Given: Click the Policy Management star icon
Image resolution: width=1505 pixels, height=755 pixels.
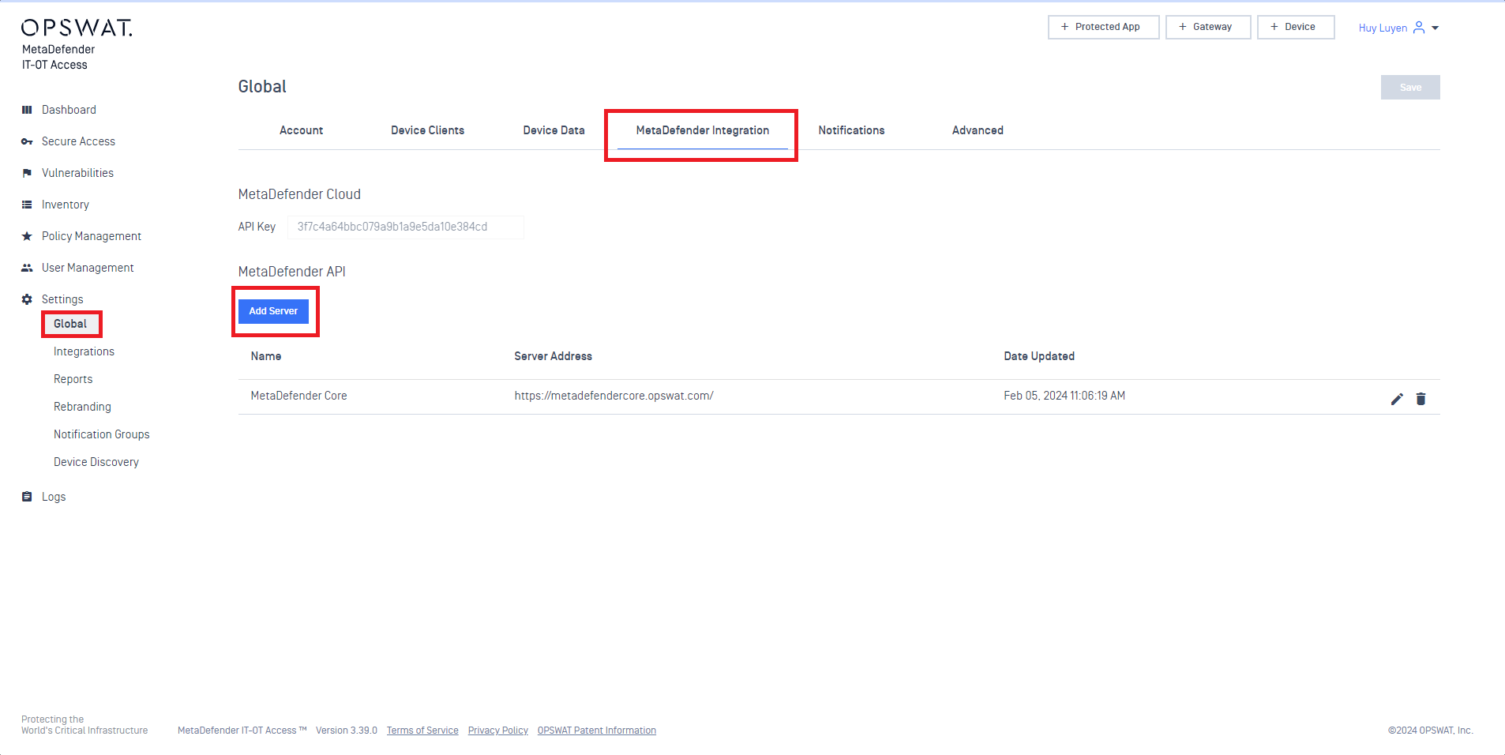Looking at the screenshot, I should [27, 236].
